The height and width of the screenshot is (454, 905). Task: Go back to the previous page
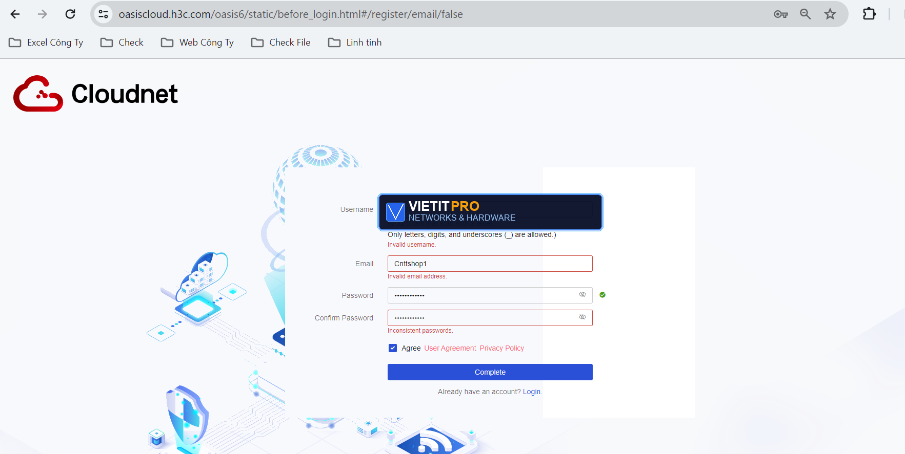[15, 14]
